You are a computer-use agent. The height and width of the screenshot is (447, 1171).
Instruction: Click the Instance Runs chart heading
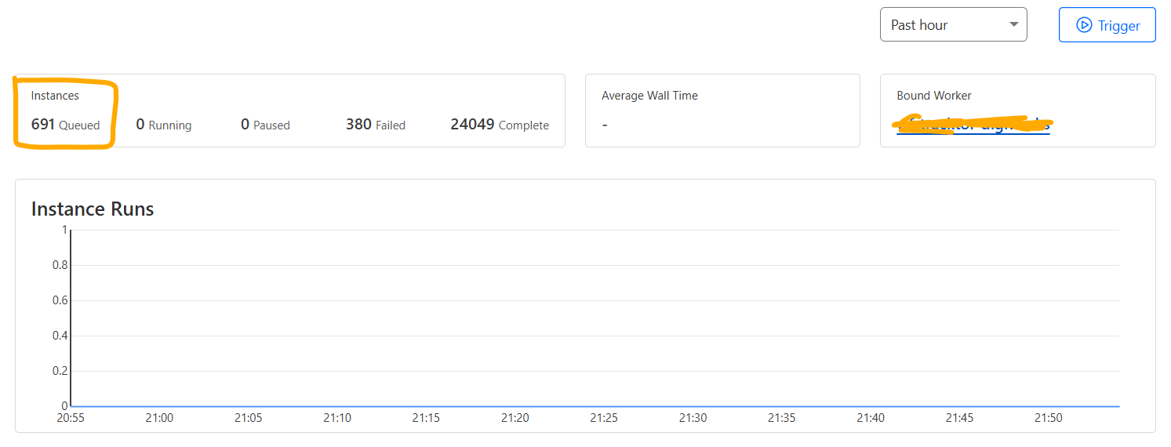(93, 209)
